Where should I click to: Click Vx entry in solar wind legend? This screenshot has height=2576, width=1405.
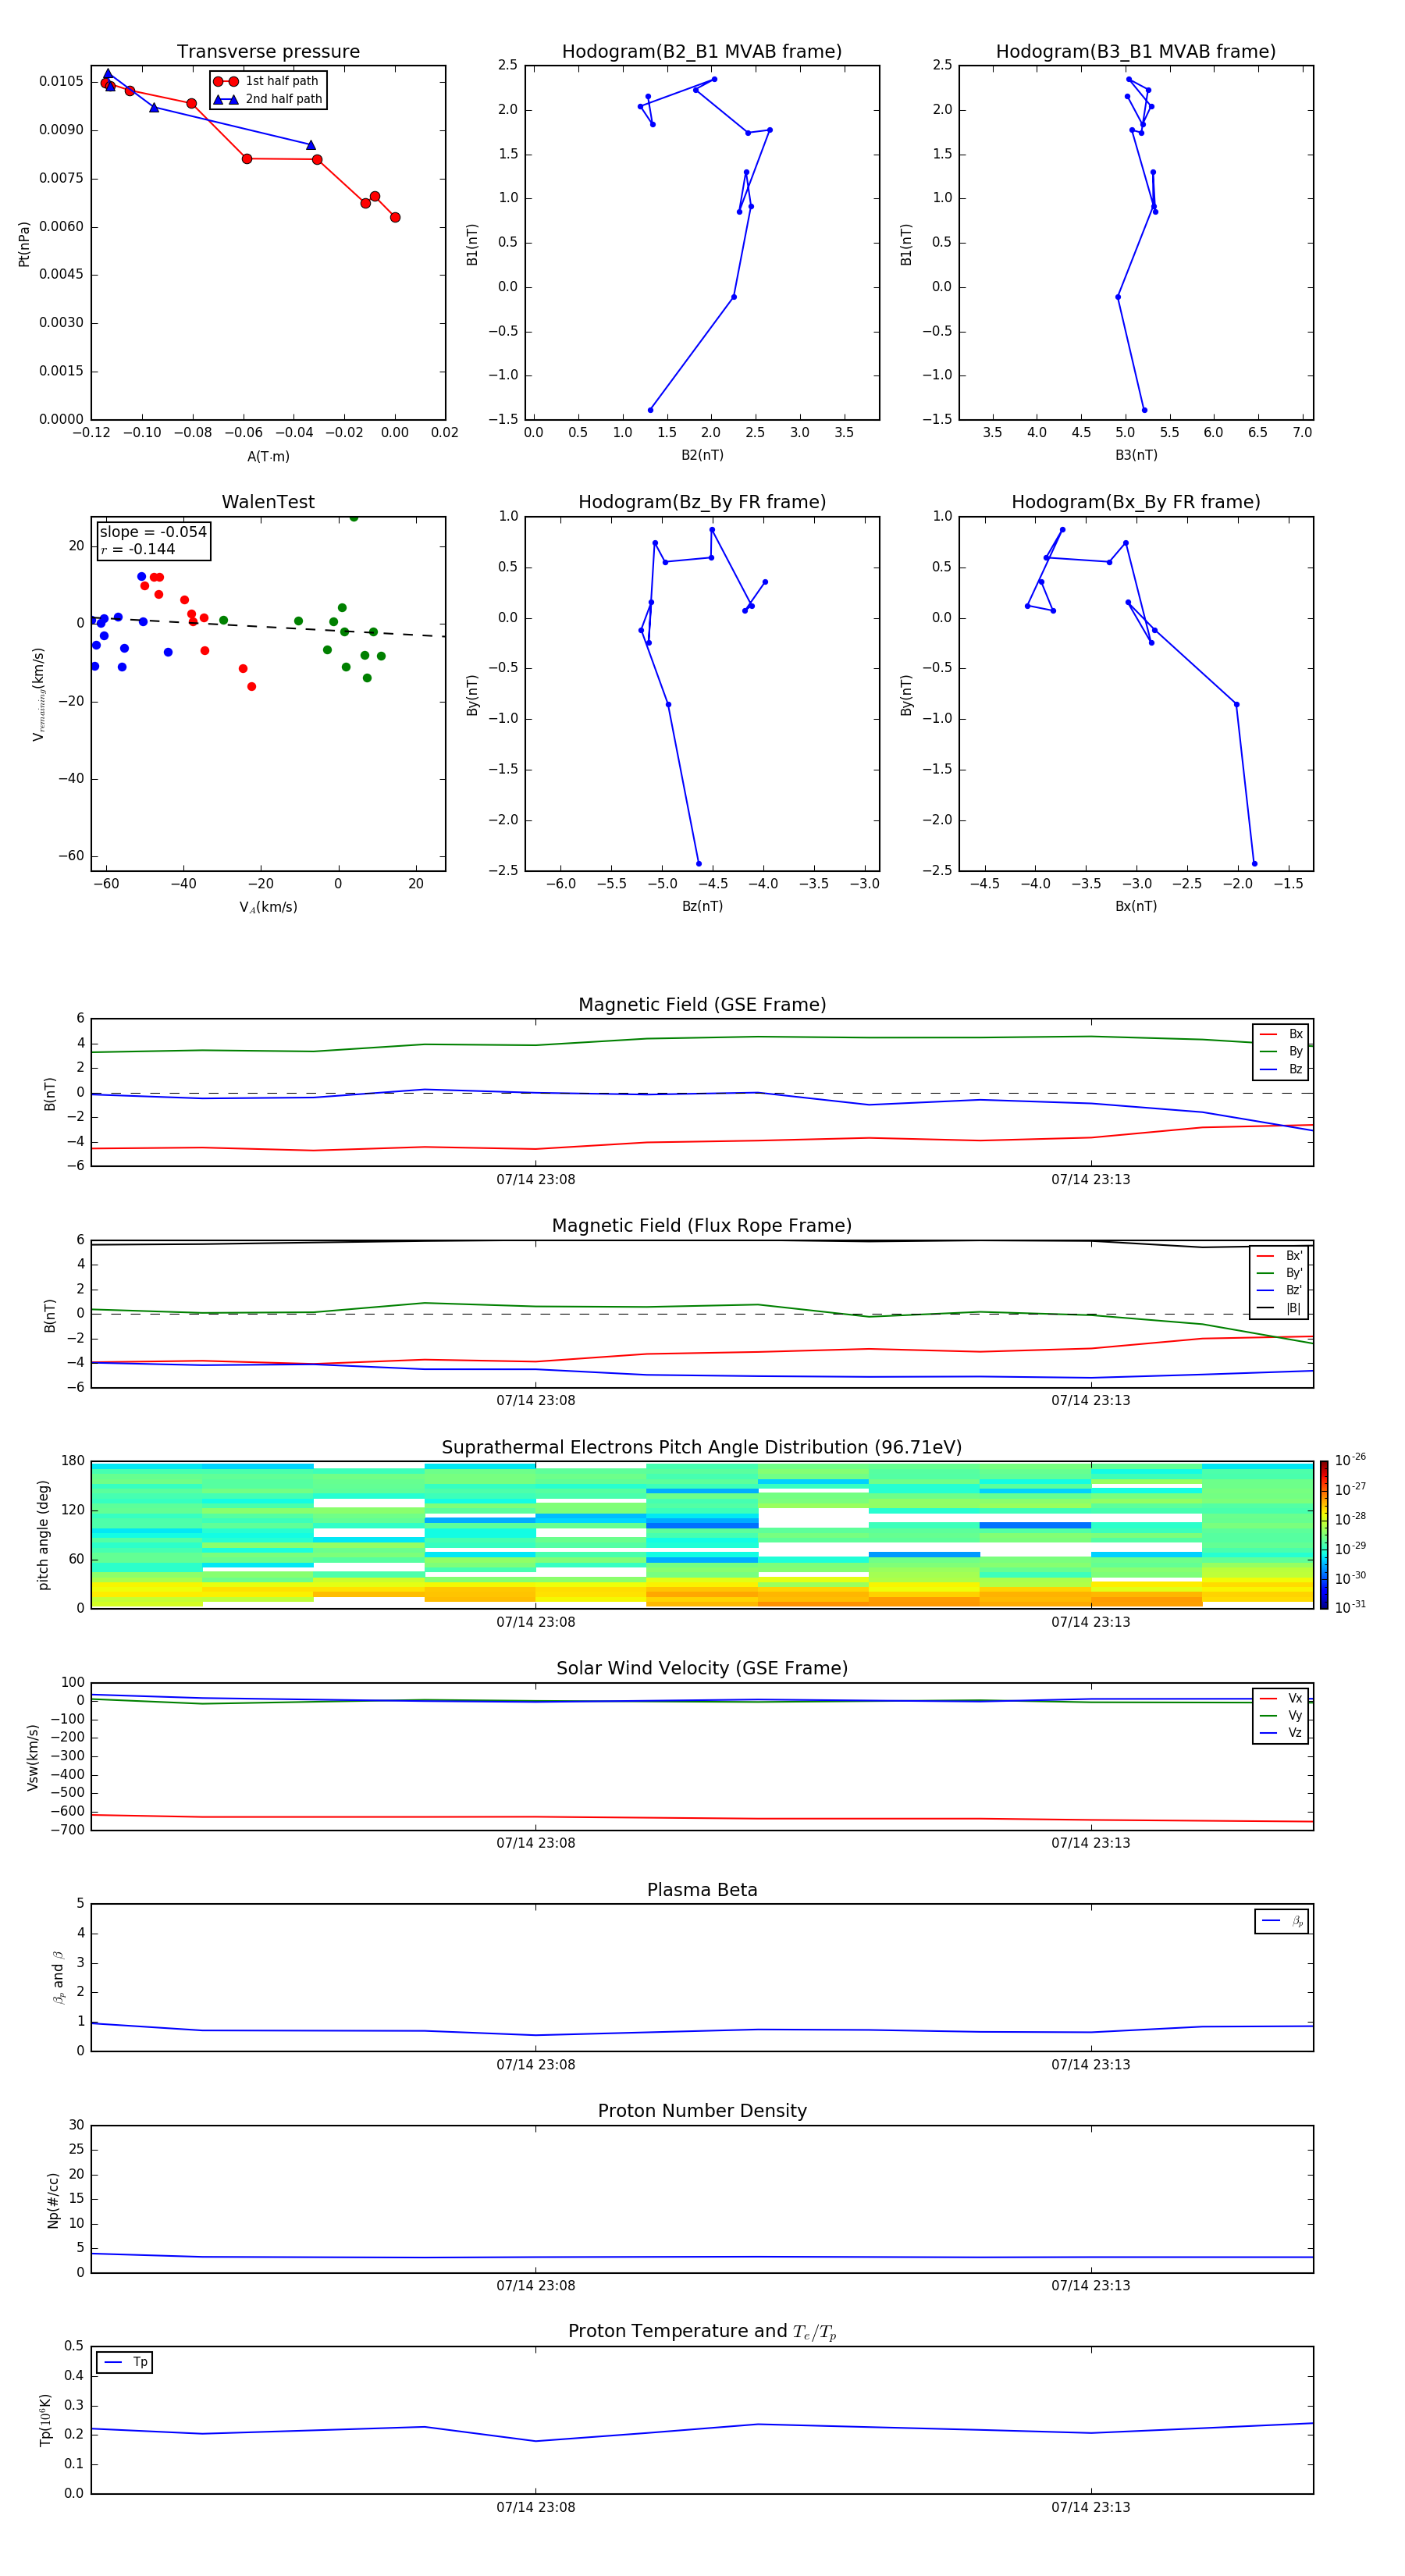pyautogui.click(x=1282, y=1698)
